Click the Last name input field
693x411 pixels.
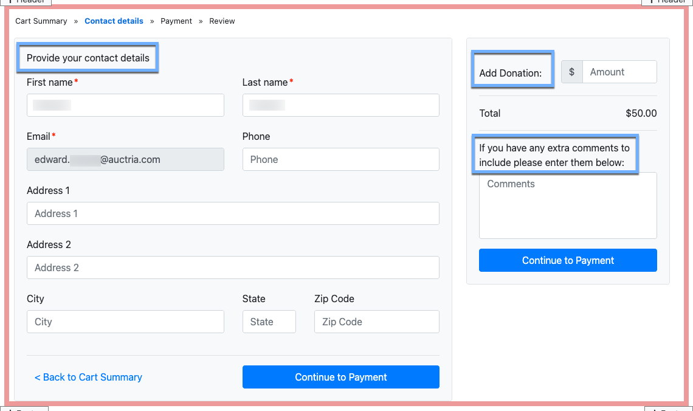click(340, 105)
